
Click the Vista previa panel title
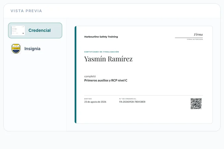[x=26, y=11]
